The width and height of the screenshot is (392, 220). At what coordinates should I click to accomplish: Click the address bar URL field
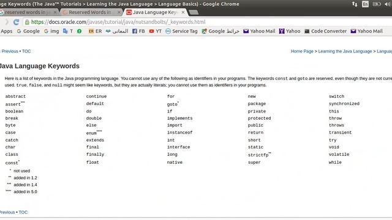[208, 22]
